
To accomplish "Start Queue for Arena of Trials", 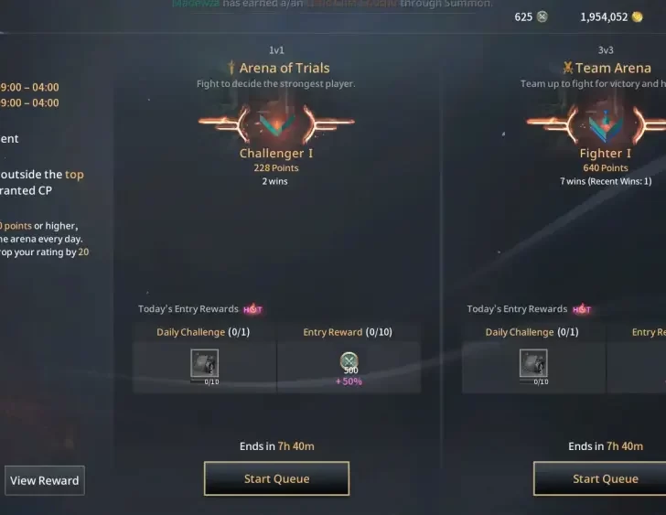I will tap(276, 478).
